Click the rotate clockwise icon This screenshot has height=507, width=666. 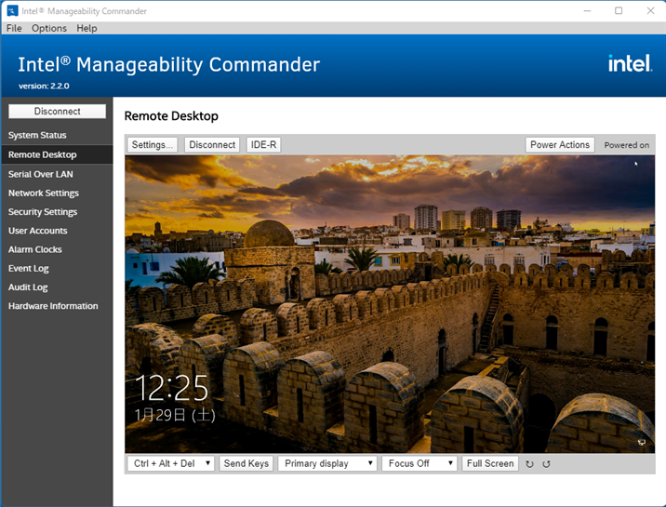(x=529, y=463)
